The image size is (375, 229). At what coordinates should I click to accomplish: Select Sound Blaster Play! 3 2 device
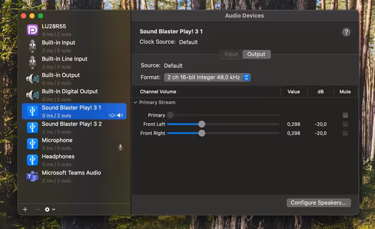tap(74, 128)
